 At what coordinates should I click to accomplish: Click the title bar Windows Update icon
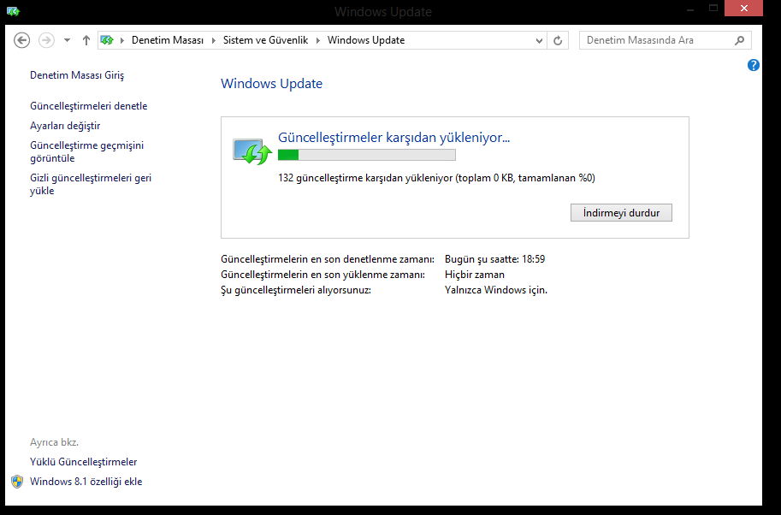[x=13, y=11]
